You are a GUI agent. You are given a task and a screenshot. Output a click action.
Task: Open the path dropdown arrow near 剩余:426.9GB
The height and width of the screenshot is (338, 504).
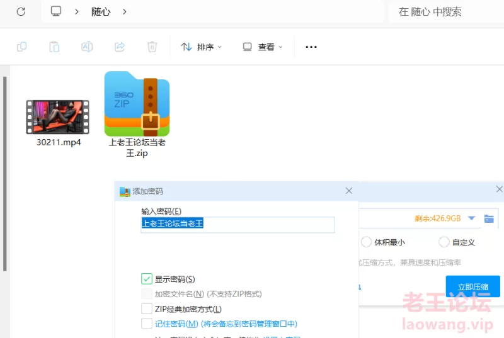471,218
